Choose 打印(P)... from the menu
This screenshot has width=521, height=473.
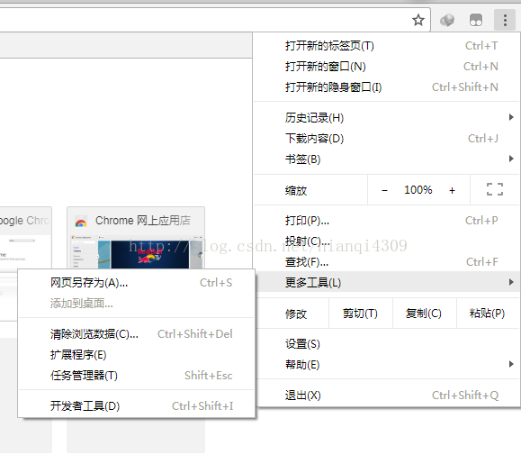(x=387, y=221)
